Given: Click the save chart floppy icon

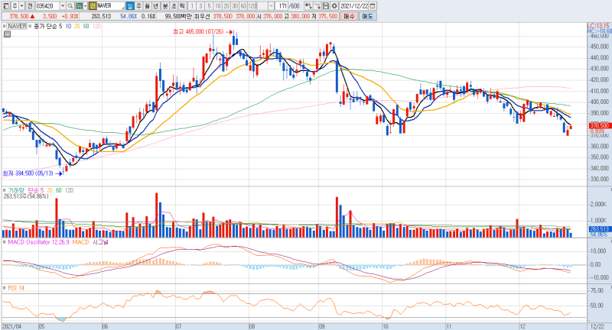Looking at the screenshot, I should tap(326, 6).
